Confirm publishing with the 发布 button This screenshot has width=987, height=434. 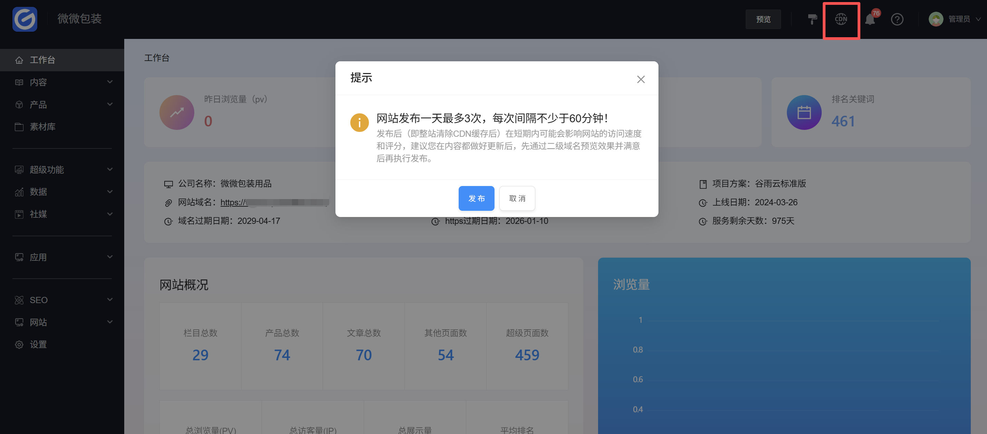click(x=476, y=198)
